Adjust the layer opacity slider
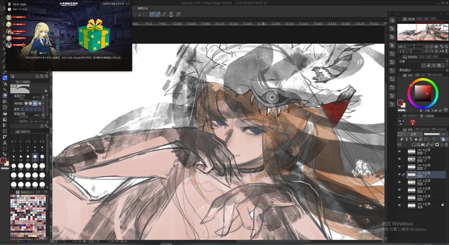Viewport: 449px width, 245px height. point(432,134)
